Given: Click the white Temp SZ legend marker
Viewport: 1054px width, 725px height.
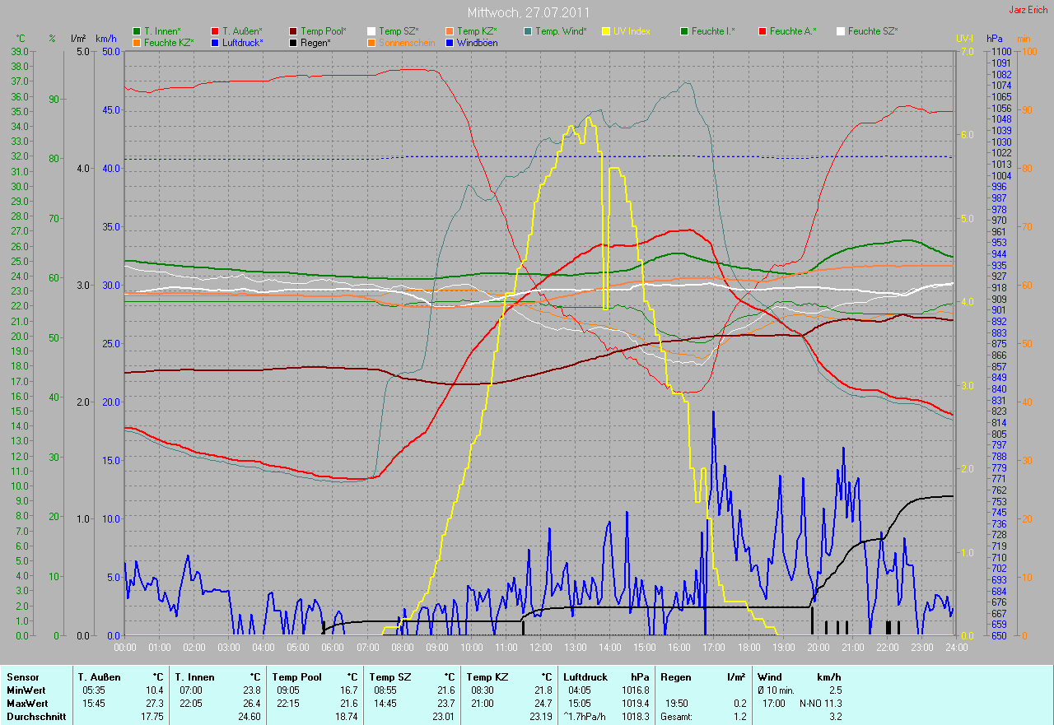Looking at the screenshot, I should [372, 31].
